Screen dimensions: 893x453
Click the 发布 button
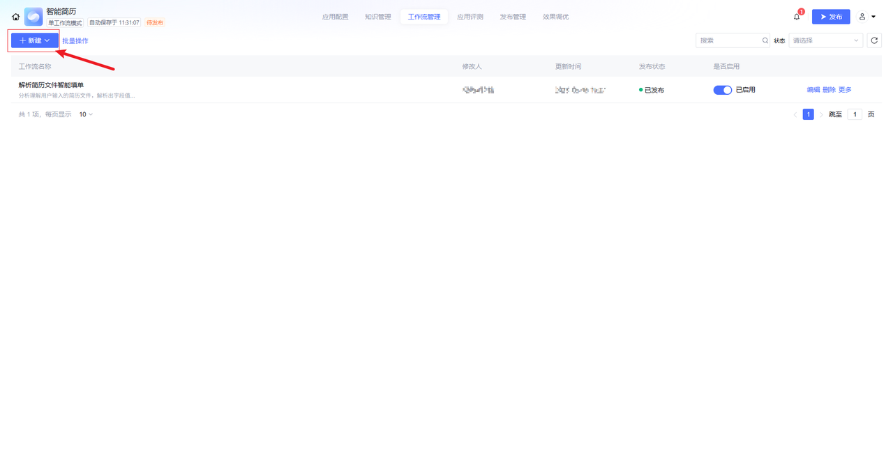coord(830,17)
